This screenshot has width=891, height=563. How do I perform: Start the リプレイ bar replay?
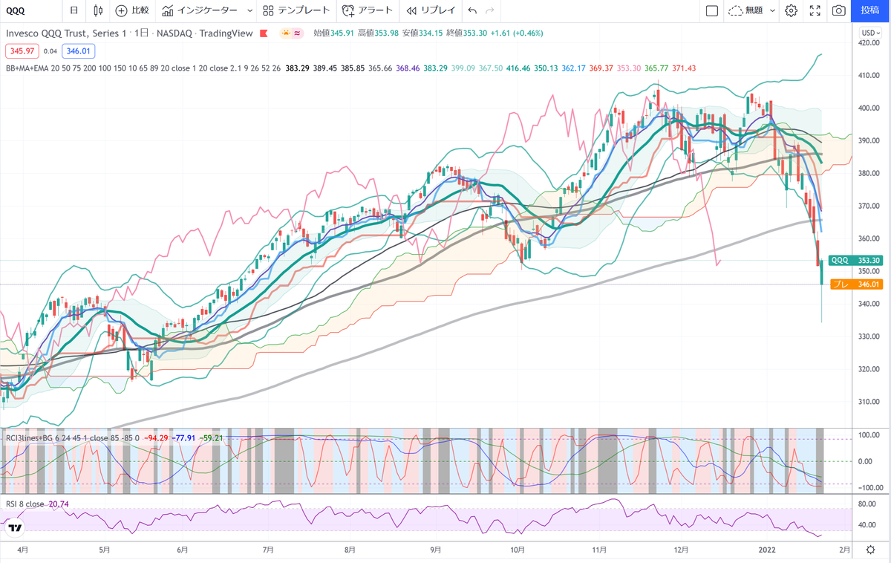pos(432,10)
